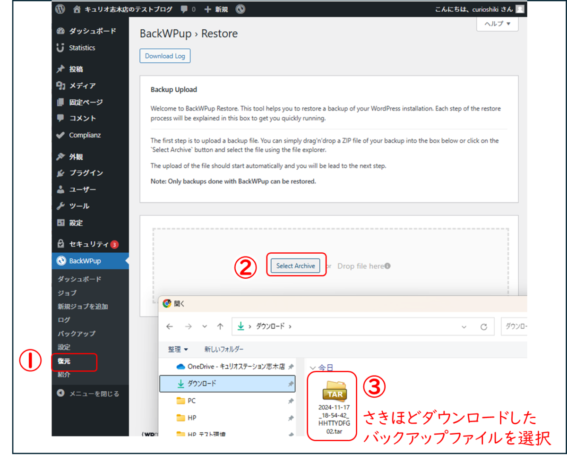Open 外観 brush icon in sidebar

coord(60,156)
